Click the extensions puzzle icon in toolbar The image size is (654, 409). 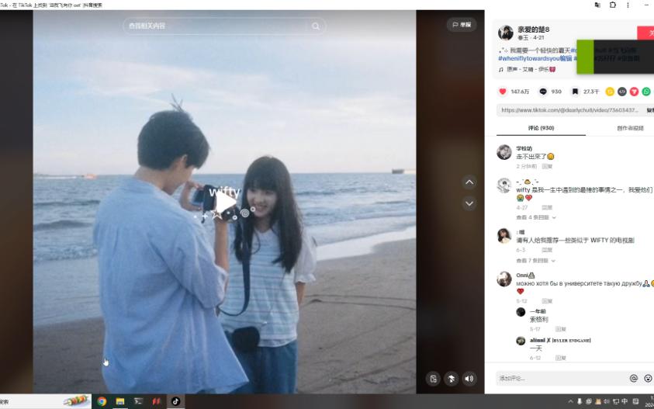[613, 5]
